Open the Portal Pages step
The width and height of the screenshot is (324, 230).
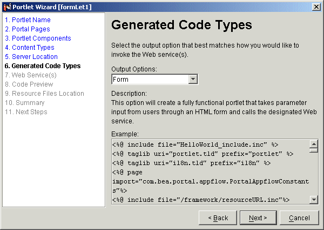tap(27, 29)
